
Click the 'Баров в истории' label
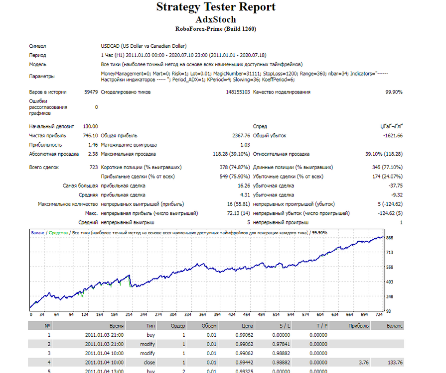pos(48,92)
